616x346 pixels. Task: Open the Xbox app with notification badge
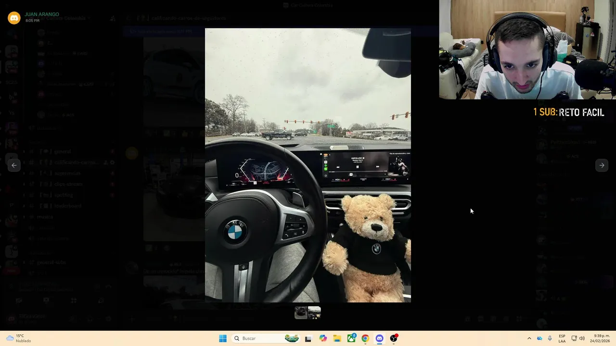(x=351, y=338)
